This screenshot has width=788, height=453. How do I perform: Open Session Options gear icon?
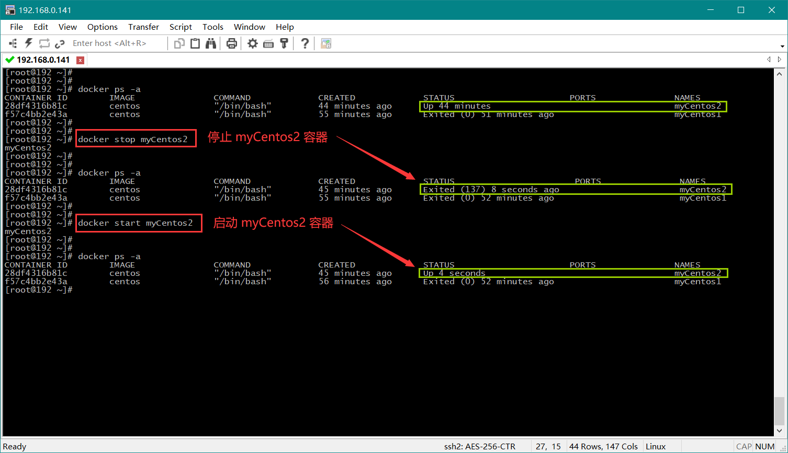(x=253, y=43)
